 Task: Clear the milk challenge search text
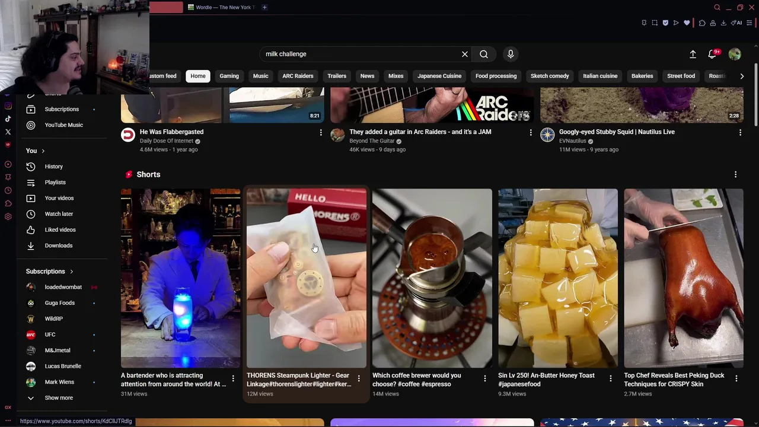(465, 54)
